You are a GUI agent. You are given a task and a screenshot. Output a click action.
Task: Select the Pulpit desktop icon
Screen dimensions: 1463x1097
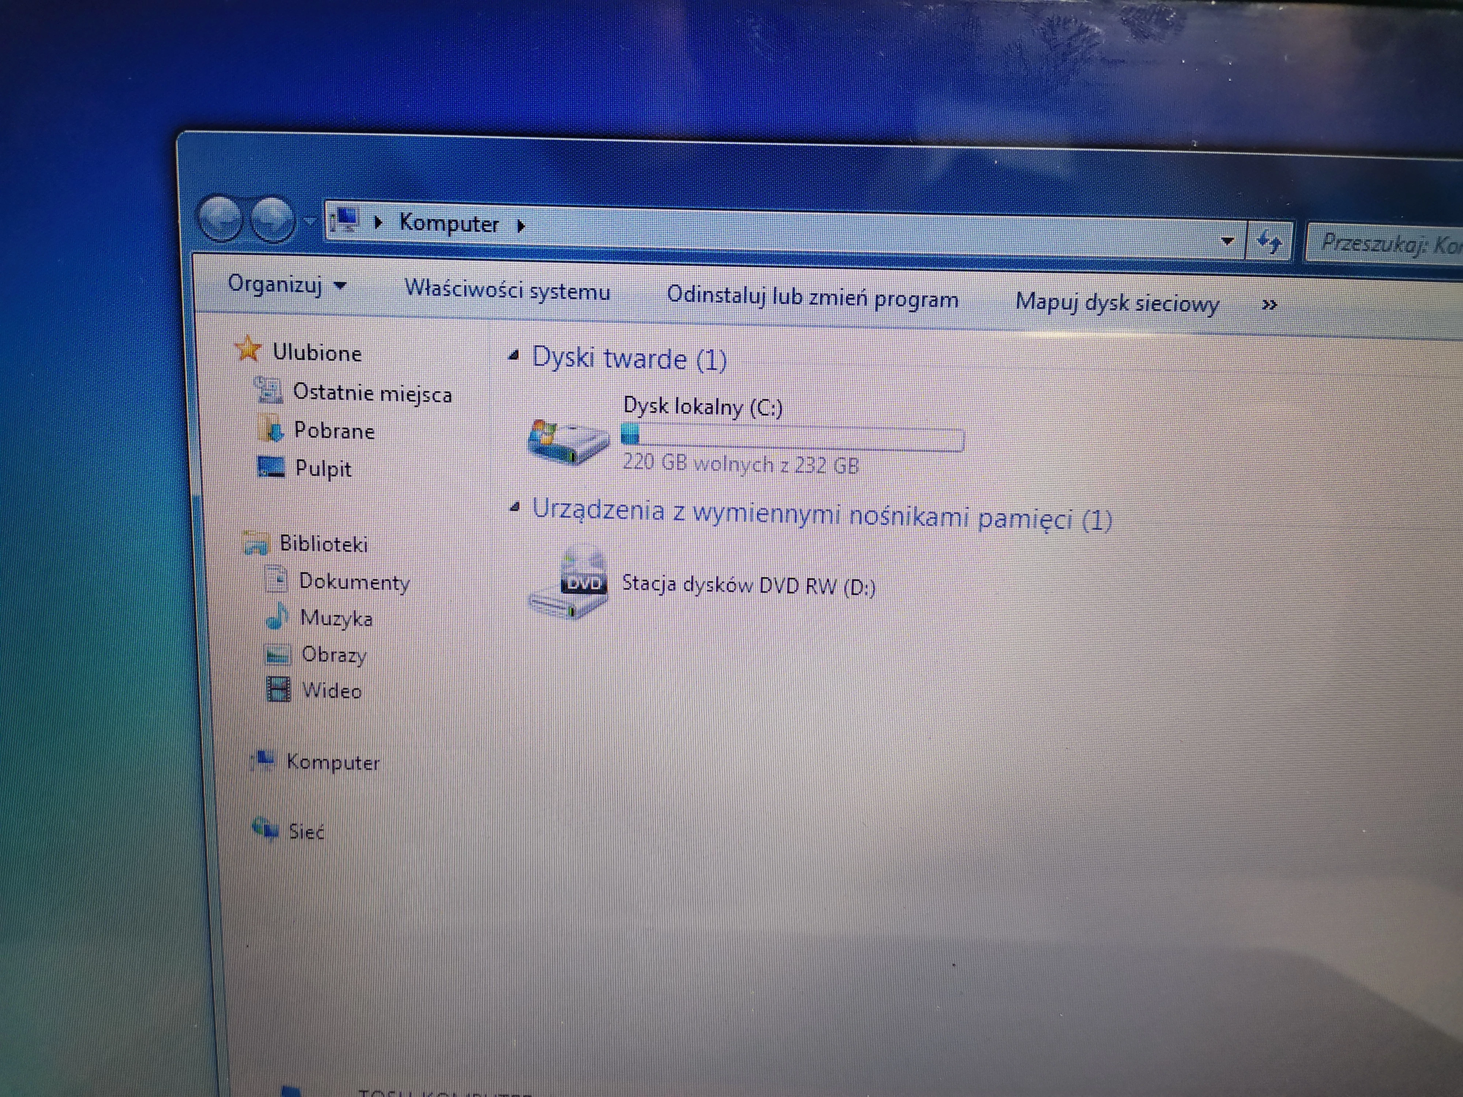pos(271,467)
